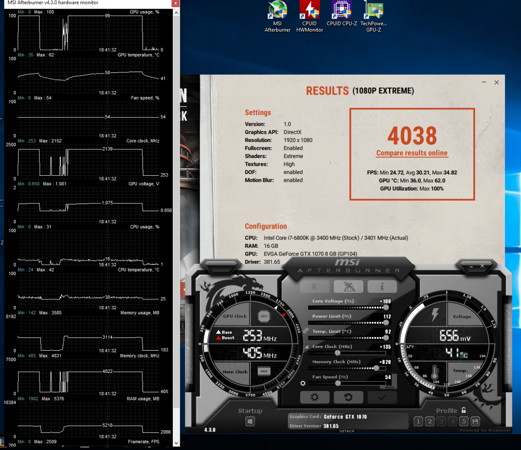Open CPUID HWMonitor desktop shortcut
This screenshot has width=521, height=450.
310,16
